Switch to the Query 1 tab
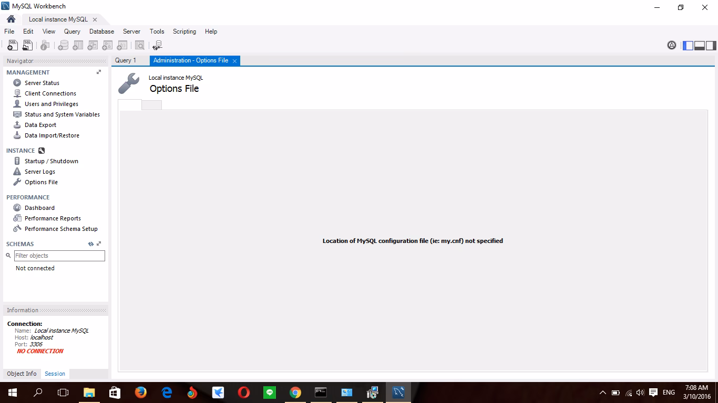 [126, 60]
